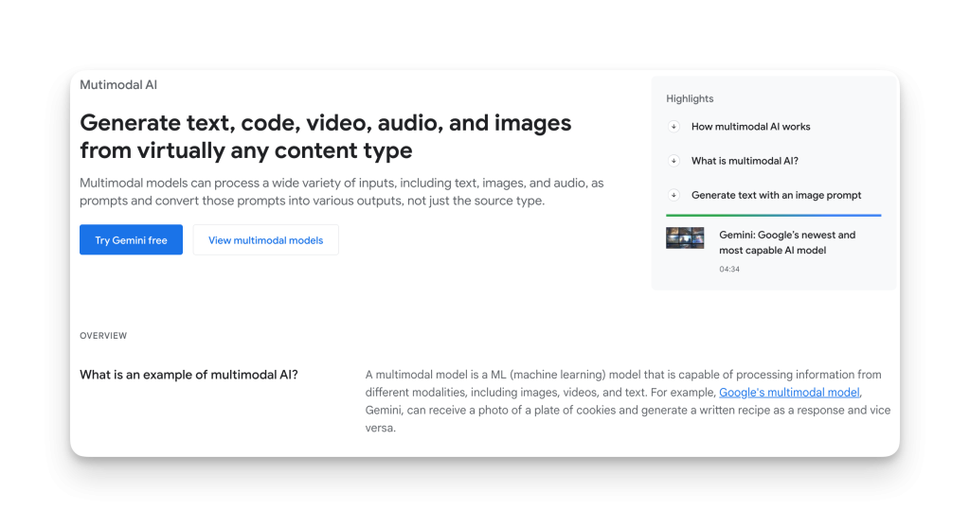Click the overview paragraph about a multimodal model
This screenshot has height=527, width=970.
625,401
